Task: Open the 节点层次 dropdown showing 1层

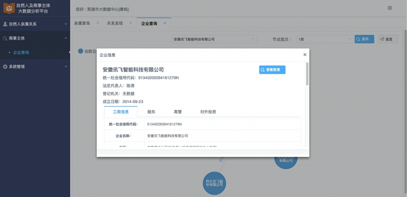Action: [325, 39]
